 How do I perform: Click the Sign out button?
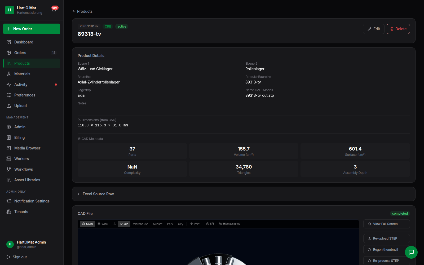(17, 257)
